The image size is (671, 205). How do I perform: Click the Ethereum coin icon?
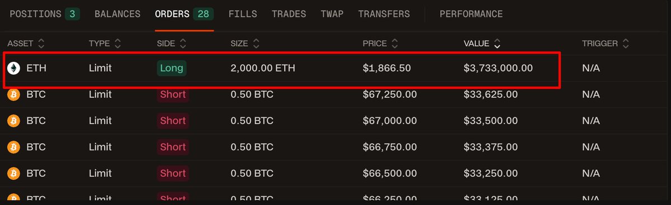coord(13,68)
